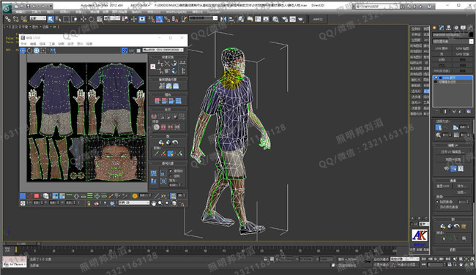Click the object name field in Modify panel
The image size is (476, 275).
click(450, 35)
